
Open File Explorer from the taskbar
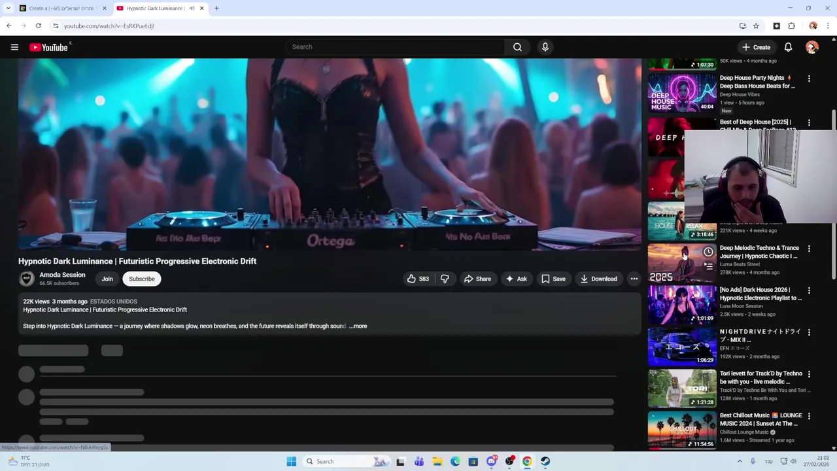coord(437,461)
